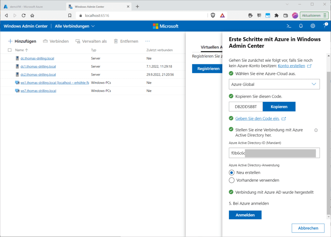Click the 29.9.2022, 21:20:56 timestamp cell
Viewport: 331px width, 237px height.
tap(160, 75)
